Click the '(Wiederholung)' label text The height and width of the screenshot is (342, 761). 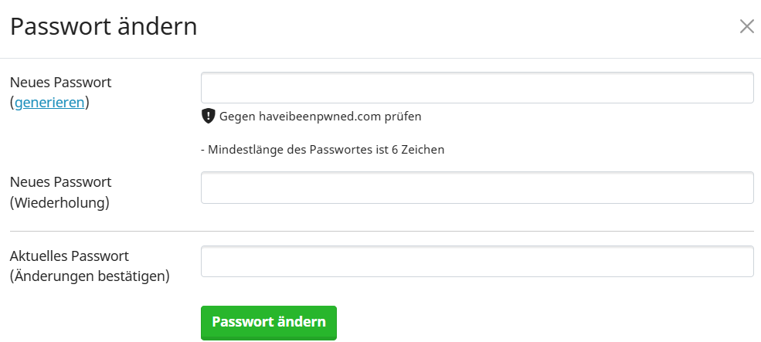[x=59, y=203]
